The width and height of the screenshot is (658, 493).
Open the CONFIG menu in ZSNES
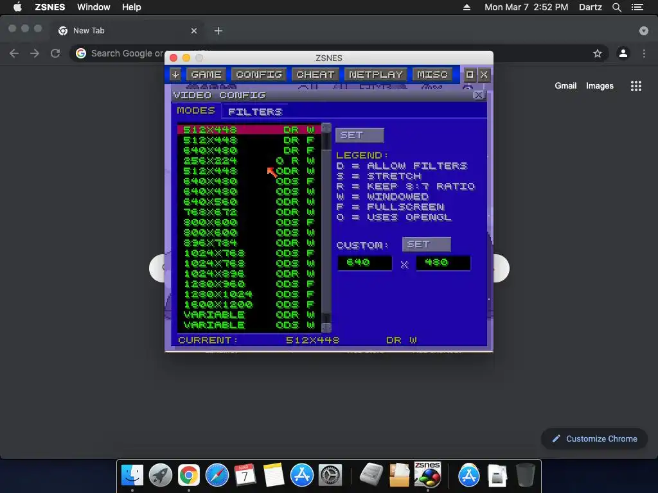point(259,74)
